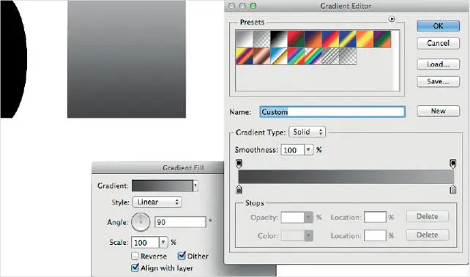Open the Smoothness value dropdown arrow
Viewport: 470px width, 277px height.
click(x=308, y=150)
